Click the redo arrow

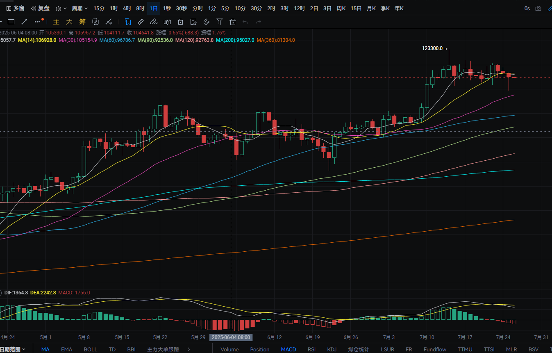click(x=259, y=22)
